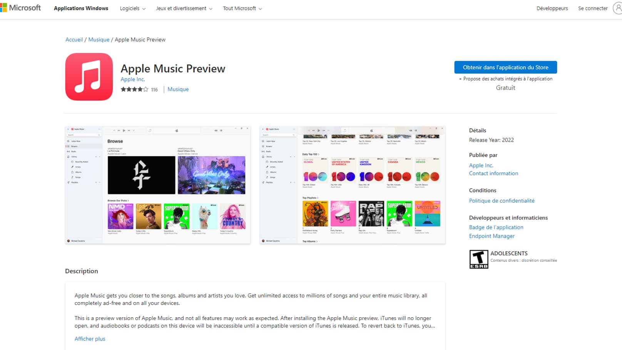Select the fourth rating star
The width and height of the screenshot is (622, 350).
pyautogui.click(x=140, y=89)
